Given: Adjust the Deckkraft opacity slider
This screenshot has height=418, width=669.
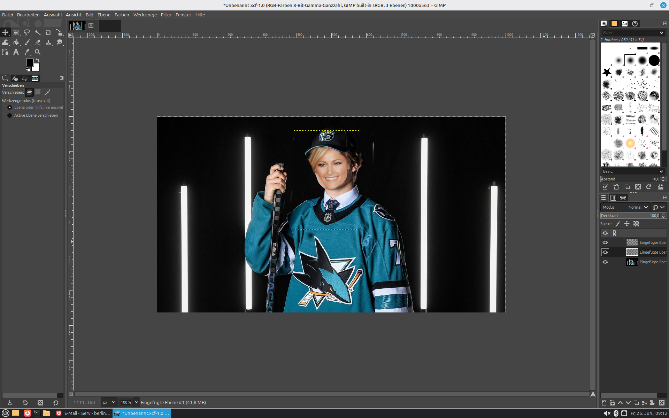Looking at the screenshot, I should (x=630, y=216).
